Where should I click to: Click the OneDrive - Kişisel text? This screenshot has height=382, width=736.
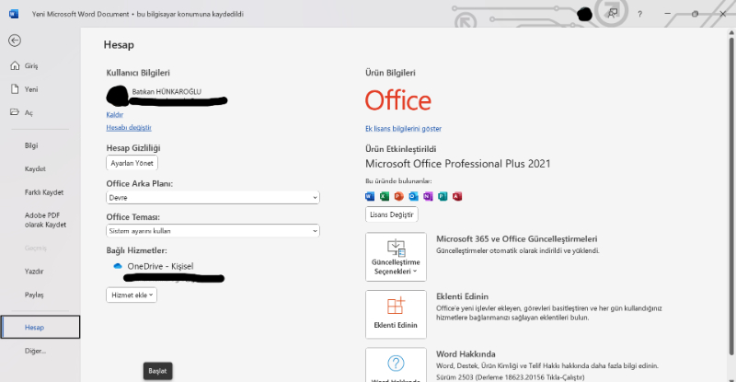tap(160, 266)
